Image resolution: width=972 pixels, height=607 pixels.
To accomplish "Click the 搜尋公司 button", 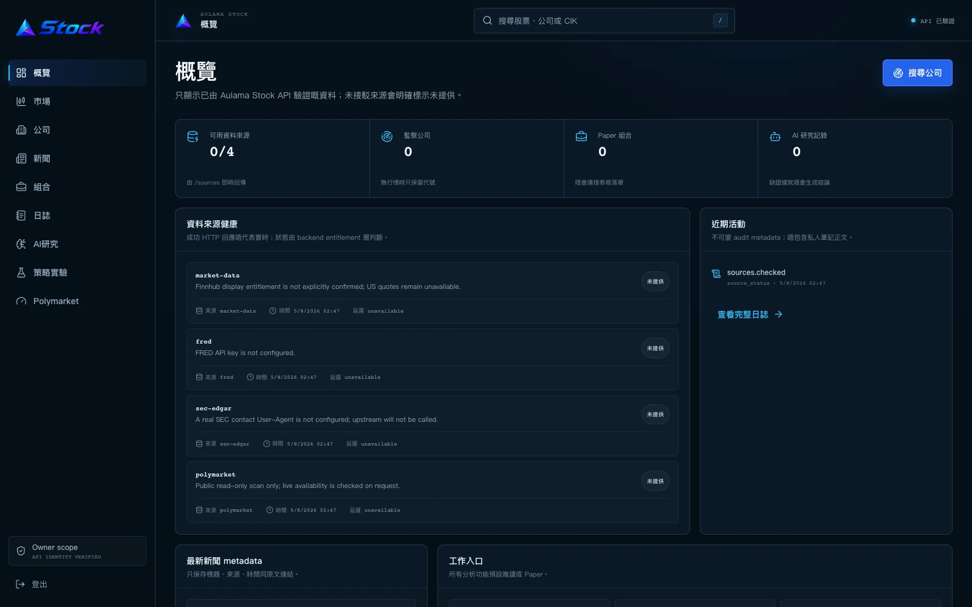I will [917, 73].
